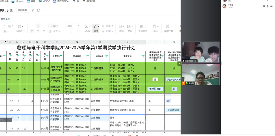Open filter dropdown on 课程安排 column header
The width and height of the screenshot is (275, 136).
143,56
